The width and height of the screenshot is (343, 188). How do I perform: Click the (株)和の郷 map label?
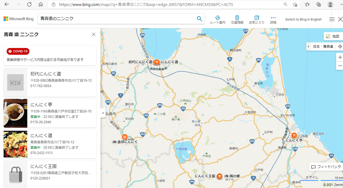pos(232,176)
